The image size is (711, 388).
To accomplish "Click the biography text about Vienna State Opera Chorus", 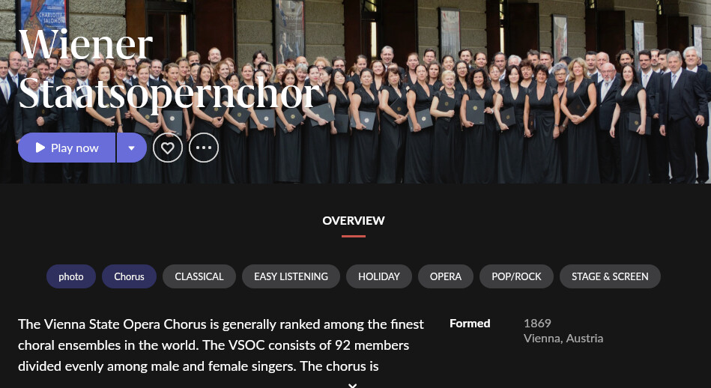I will coord(221,345).
